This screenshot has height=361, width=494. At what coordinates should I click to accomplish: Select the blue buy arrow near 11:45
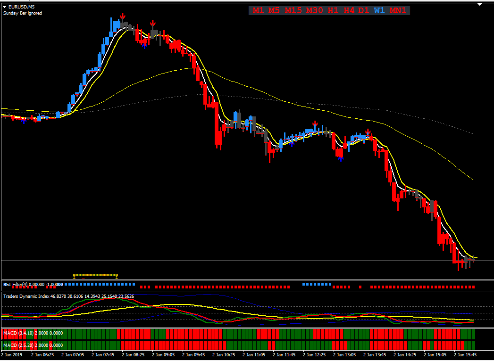click(x=292, y=144)
